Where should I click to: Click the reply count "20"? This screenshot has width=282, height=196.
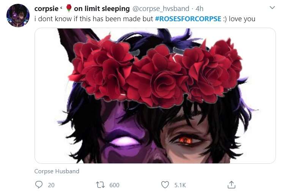(51, 185)
